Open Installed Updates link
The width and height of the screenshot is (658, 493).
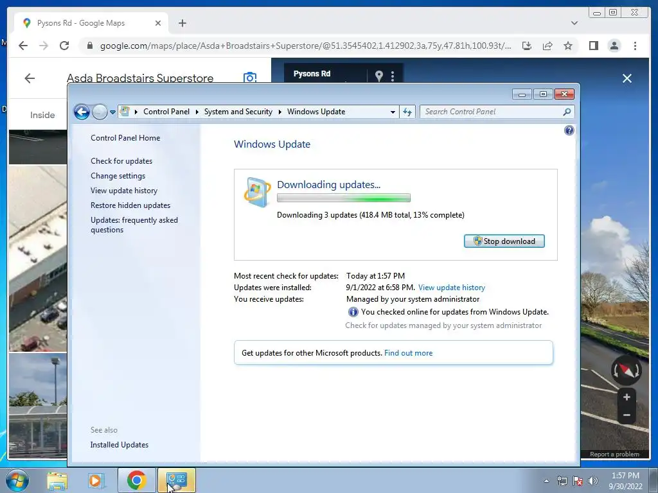[119, 445]
